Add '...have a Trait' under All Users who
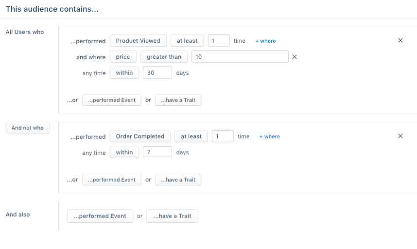417x249 pixels. point(178,100)
